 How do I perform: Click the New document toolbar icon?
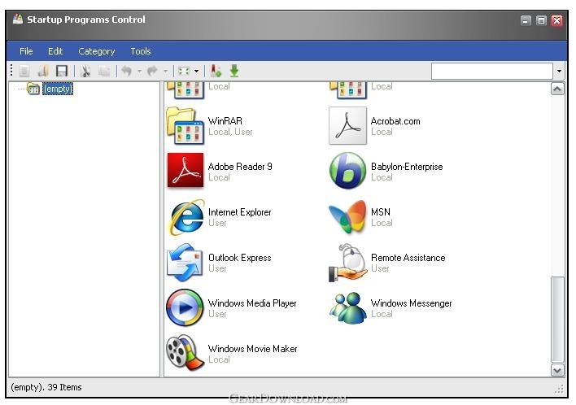click(x=24, y=71)
